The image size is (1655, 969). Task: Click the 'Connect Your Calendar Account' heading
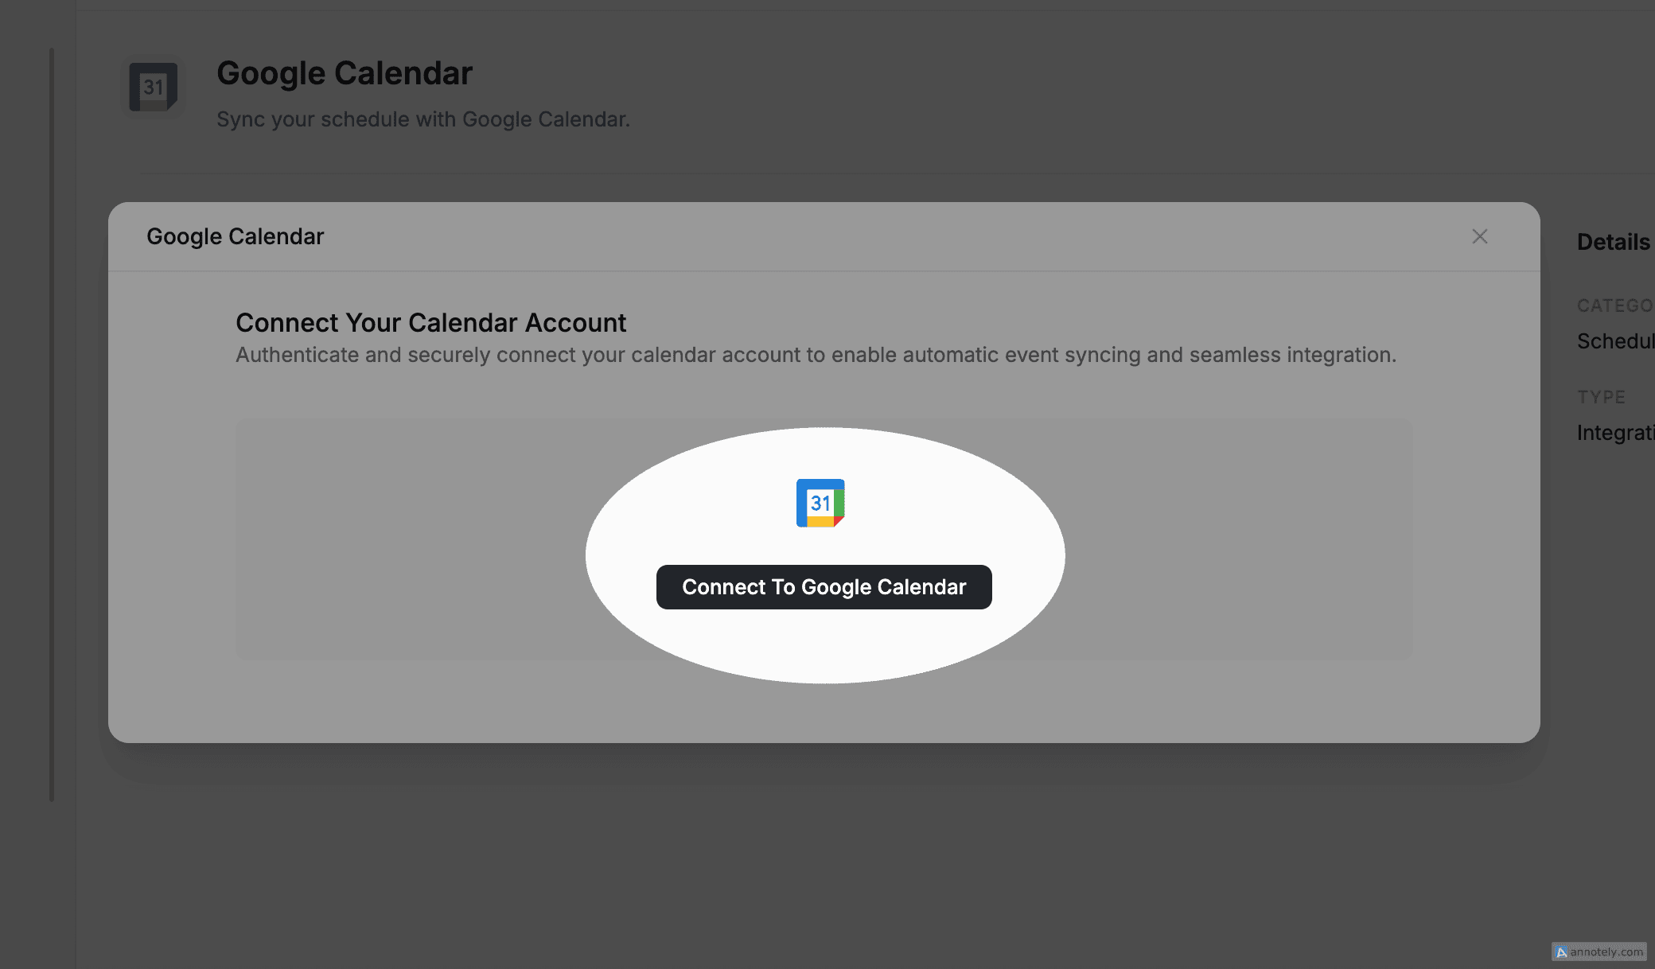tap(430, 322)
